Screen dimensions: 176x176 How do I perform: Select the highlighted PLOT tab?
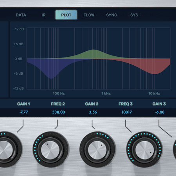click(x=66, y=15)
